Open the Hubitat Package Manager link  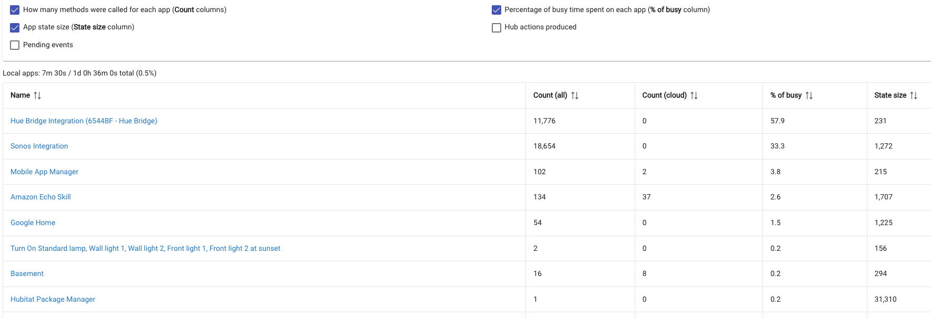pos(53,299)
